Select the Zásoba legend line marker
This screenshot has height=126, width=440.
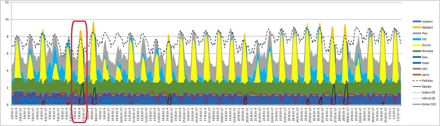416,86
